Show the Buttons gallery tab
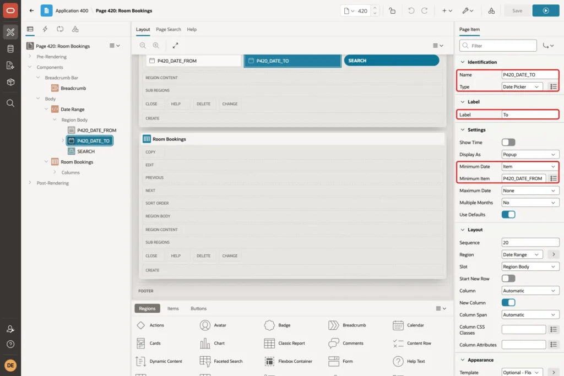Screen dimensions: 564x376 coord(198,308)
